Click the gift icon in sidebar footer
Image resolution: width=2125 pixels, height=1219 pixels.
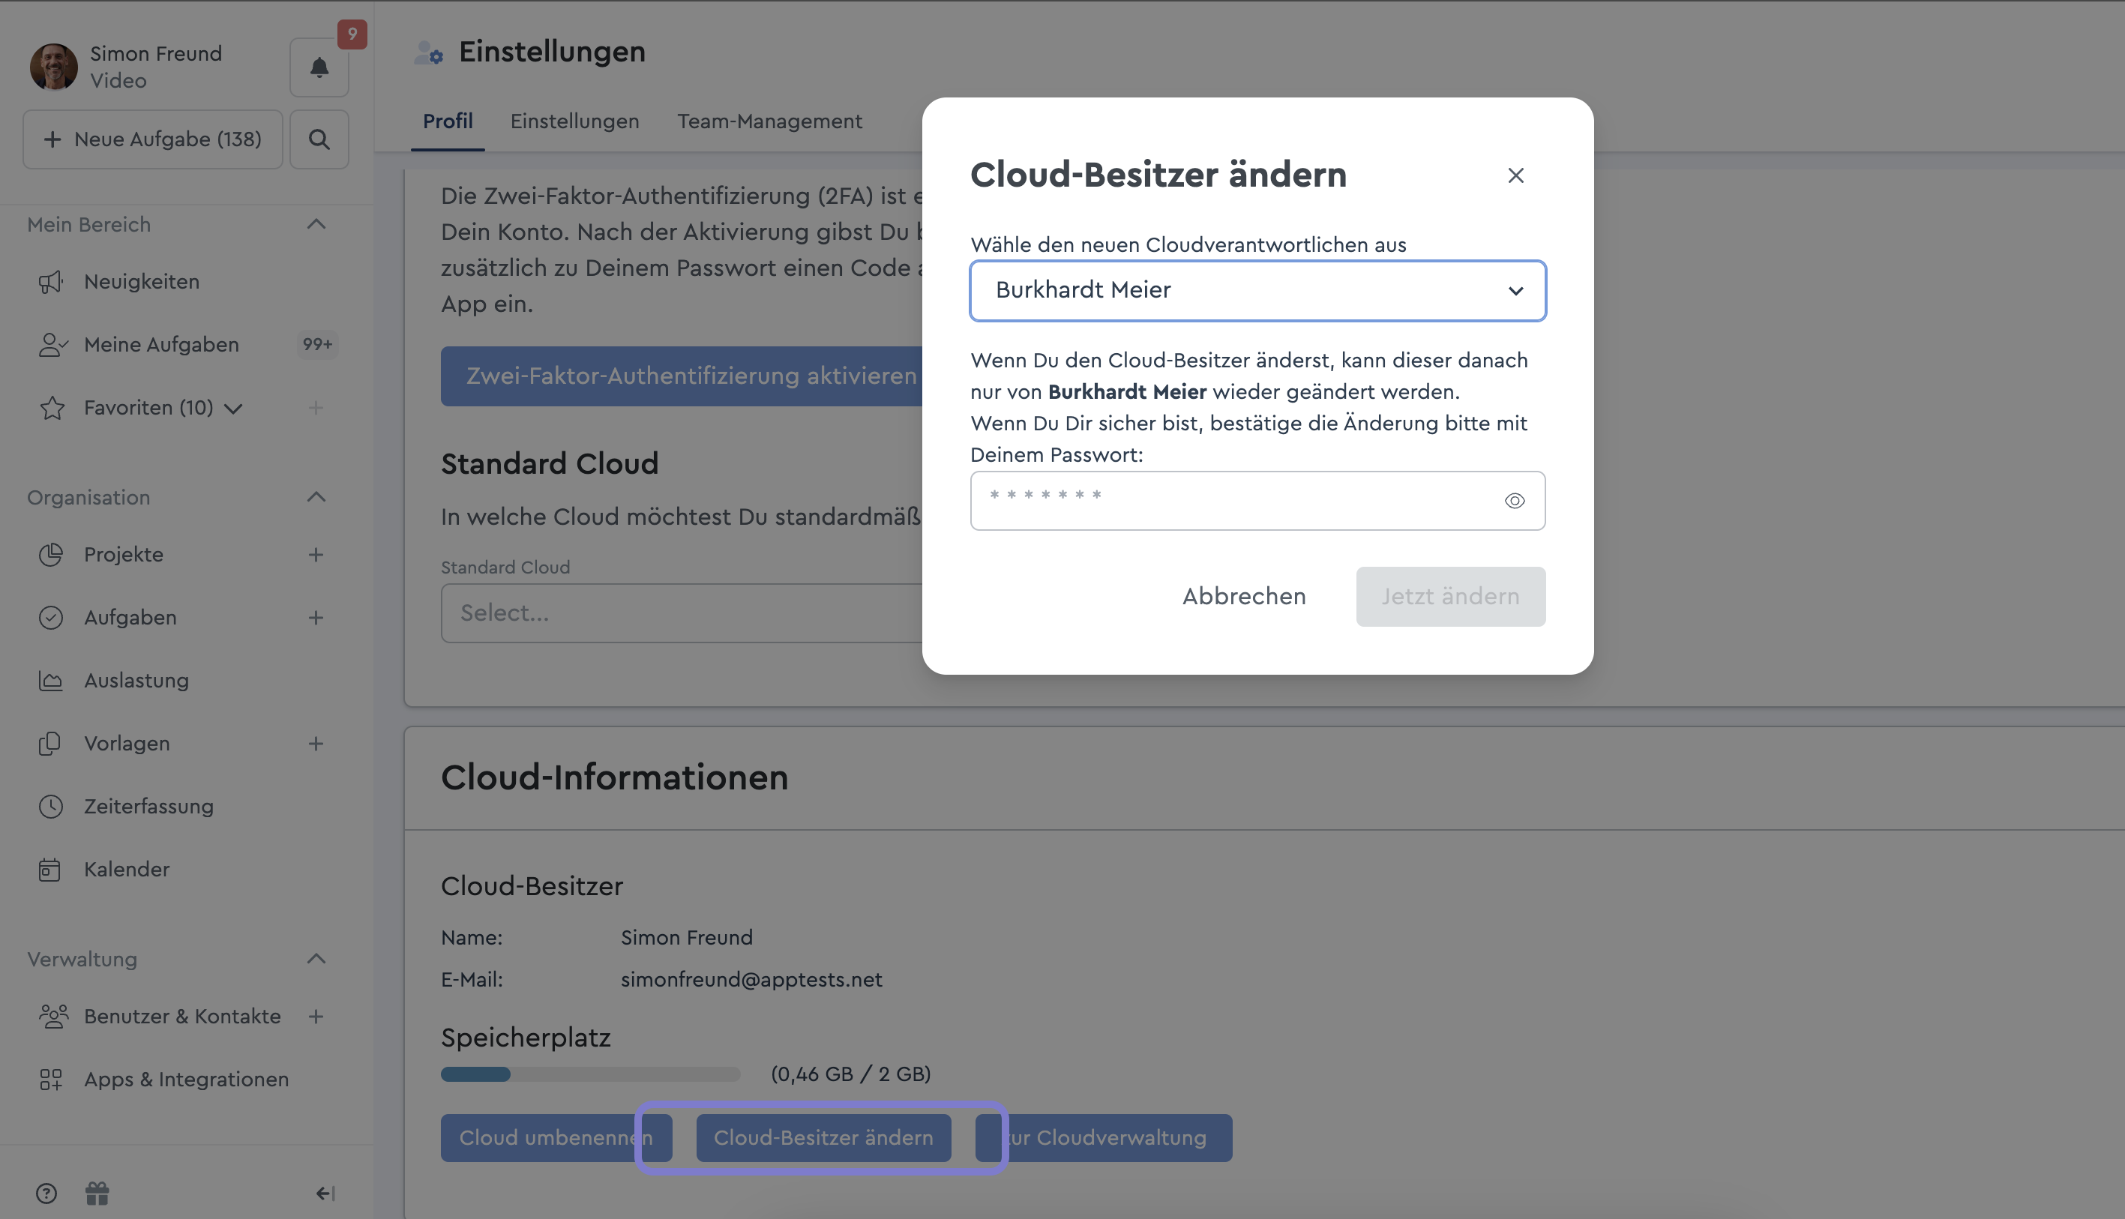point(97,1193)
